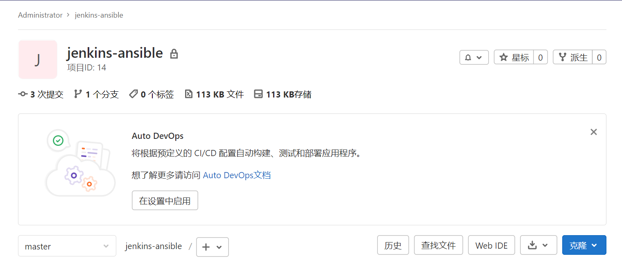
Task: Dismiss the Auto DevOps banner
Action: pyautogui.click(x=593, y=131)
